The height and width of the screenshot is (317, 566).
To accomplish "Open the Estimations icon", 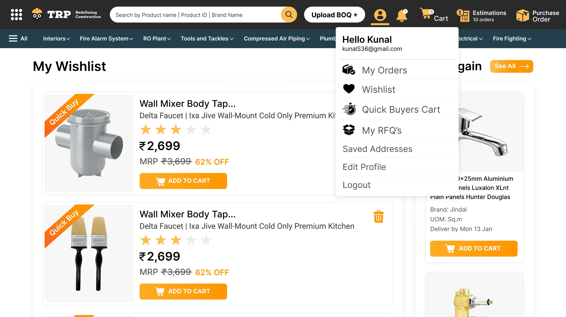I will 463,15.
